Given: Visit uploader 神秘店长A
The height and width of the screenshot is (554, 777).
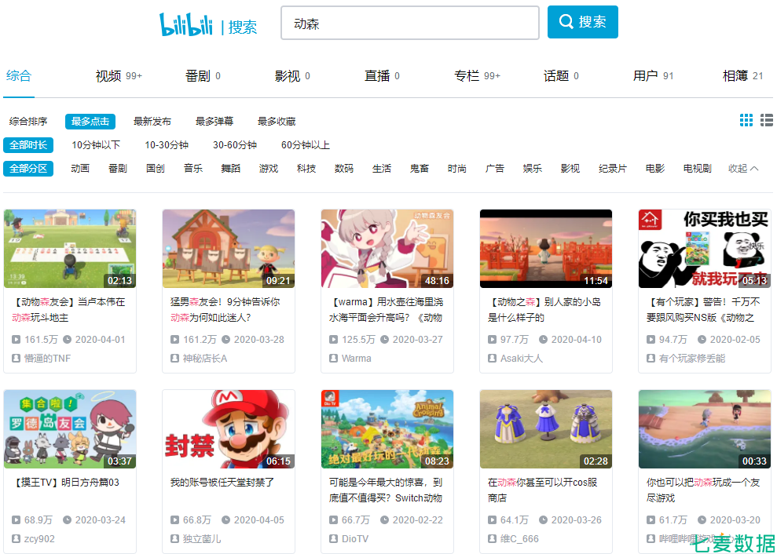Looking at the screenshot, I should point(204,359).
